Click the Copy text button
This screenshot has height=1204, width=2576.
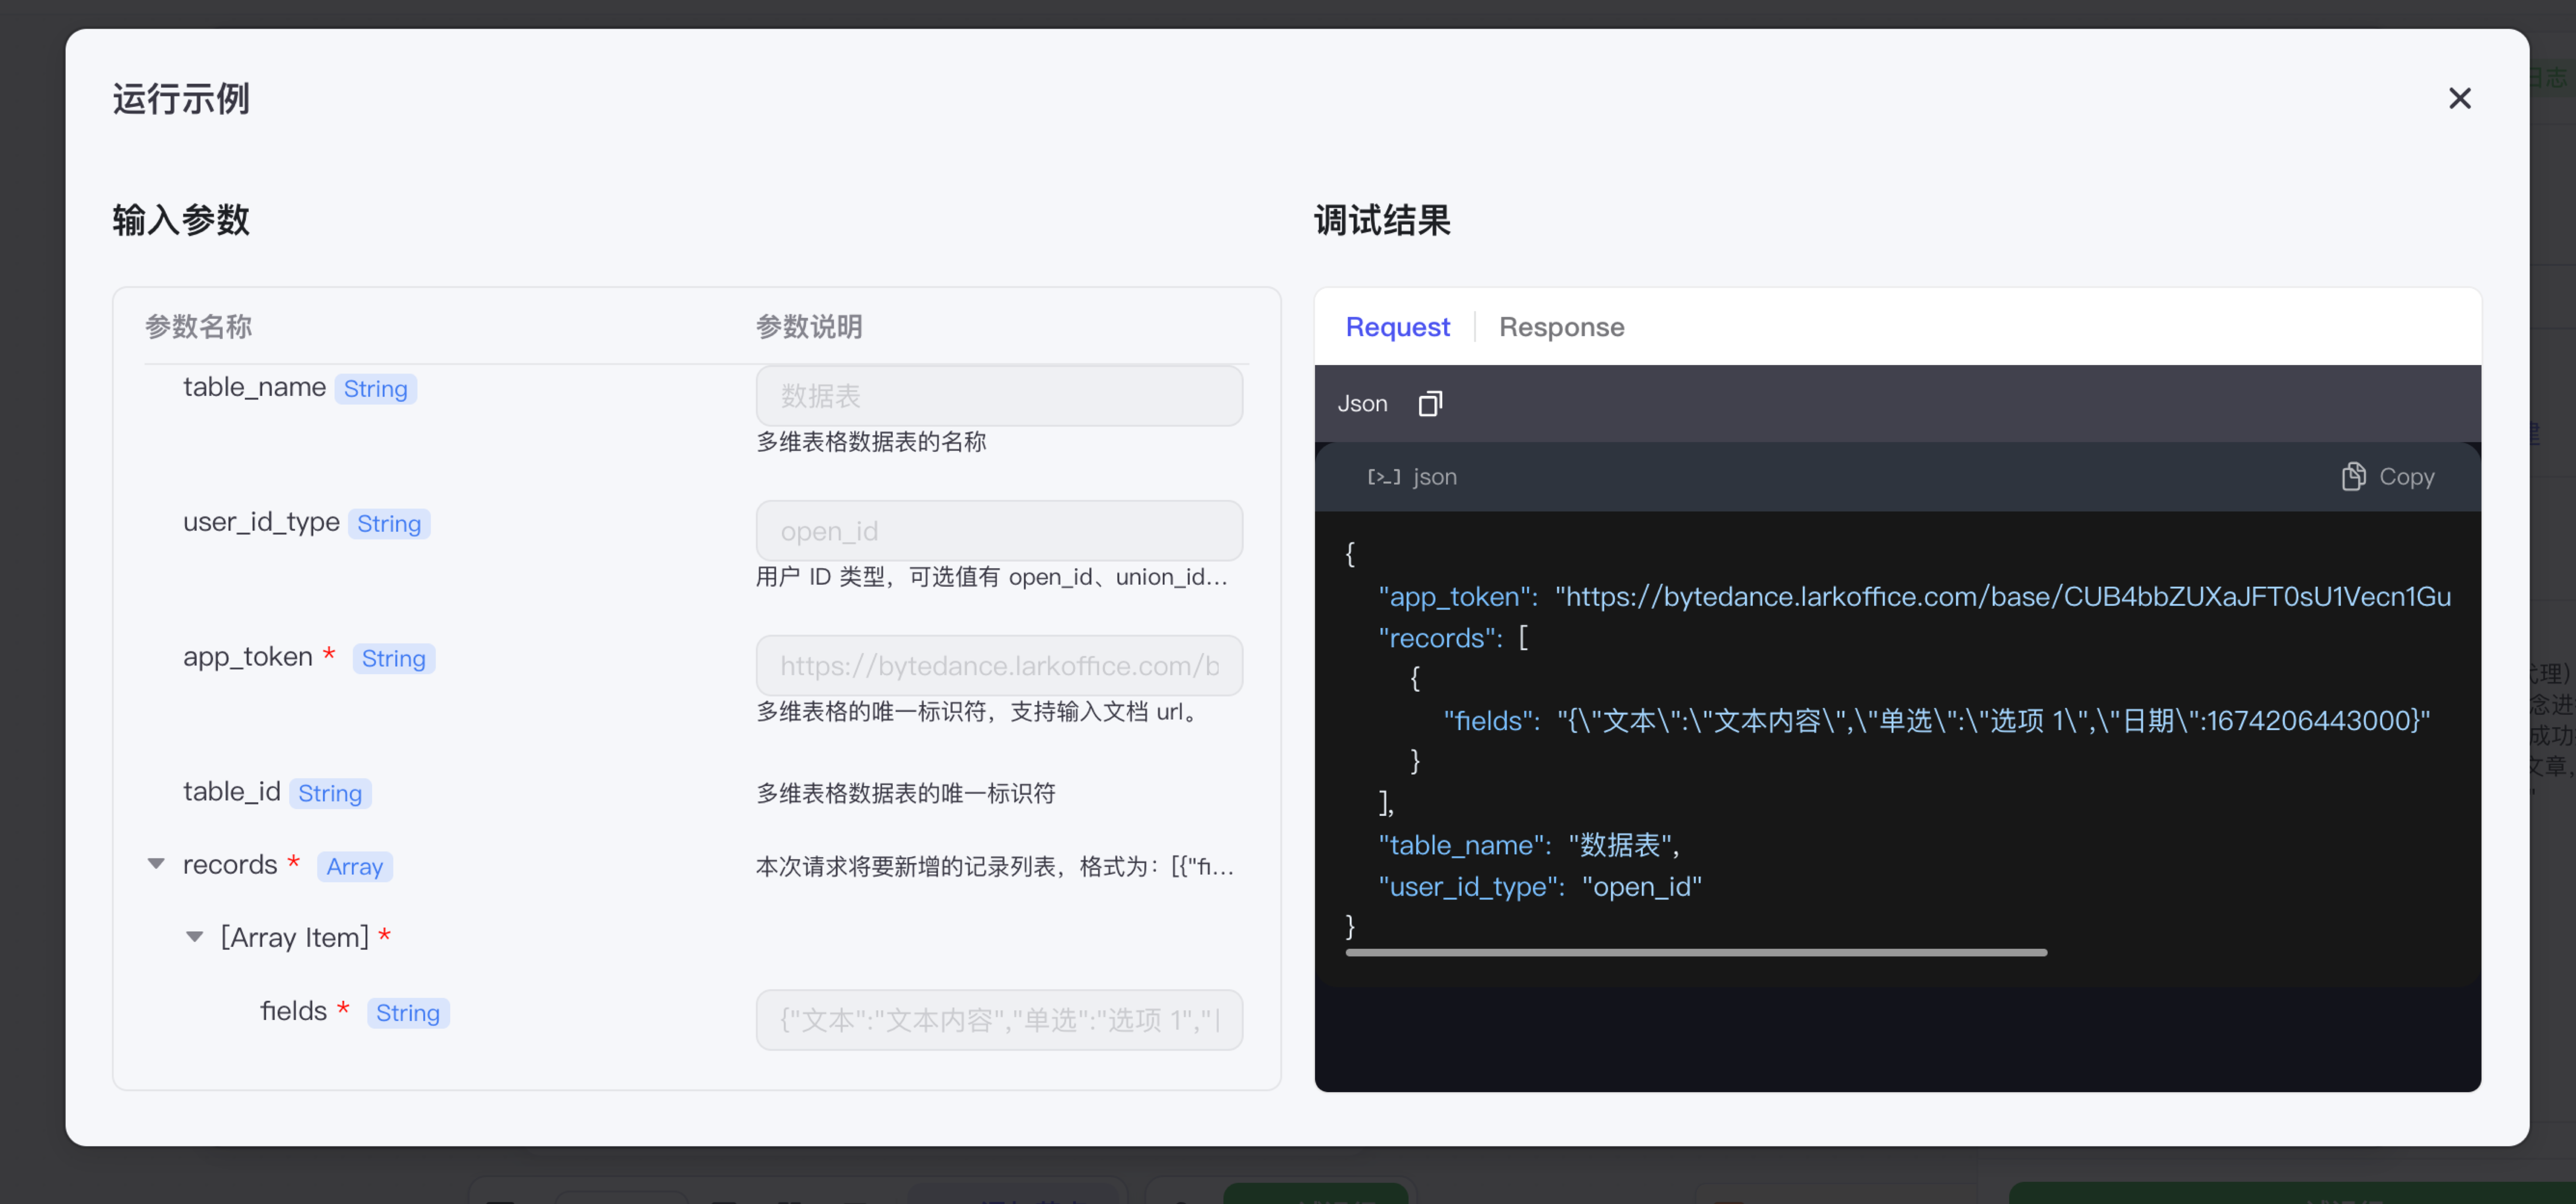2406,477
